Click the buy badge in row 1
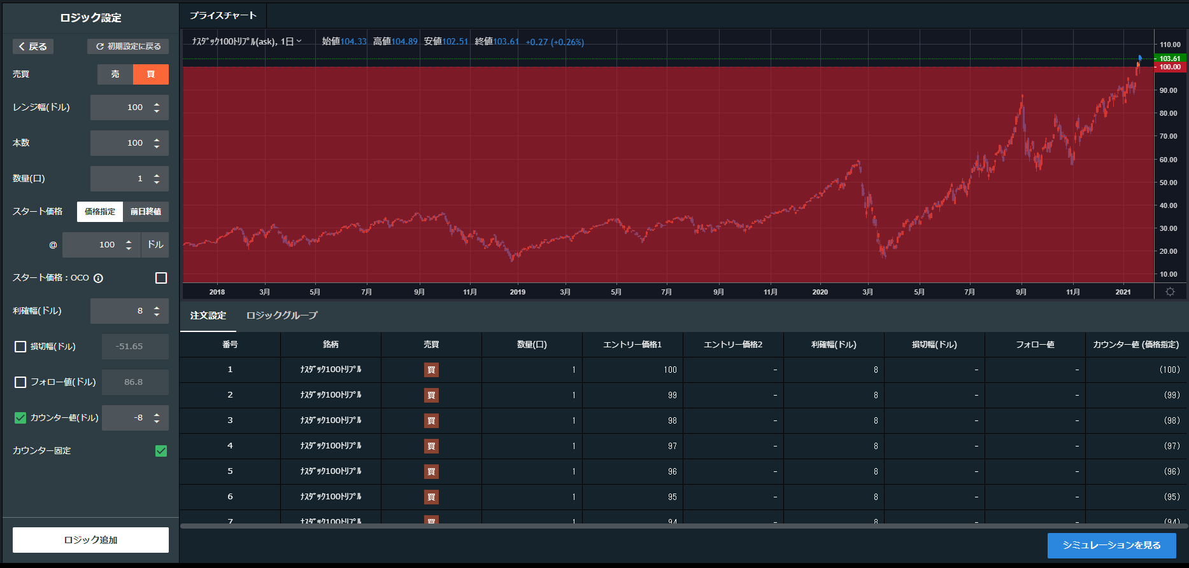Screen dimensions: 1189x568 pos(431,370)
